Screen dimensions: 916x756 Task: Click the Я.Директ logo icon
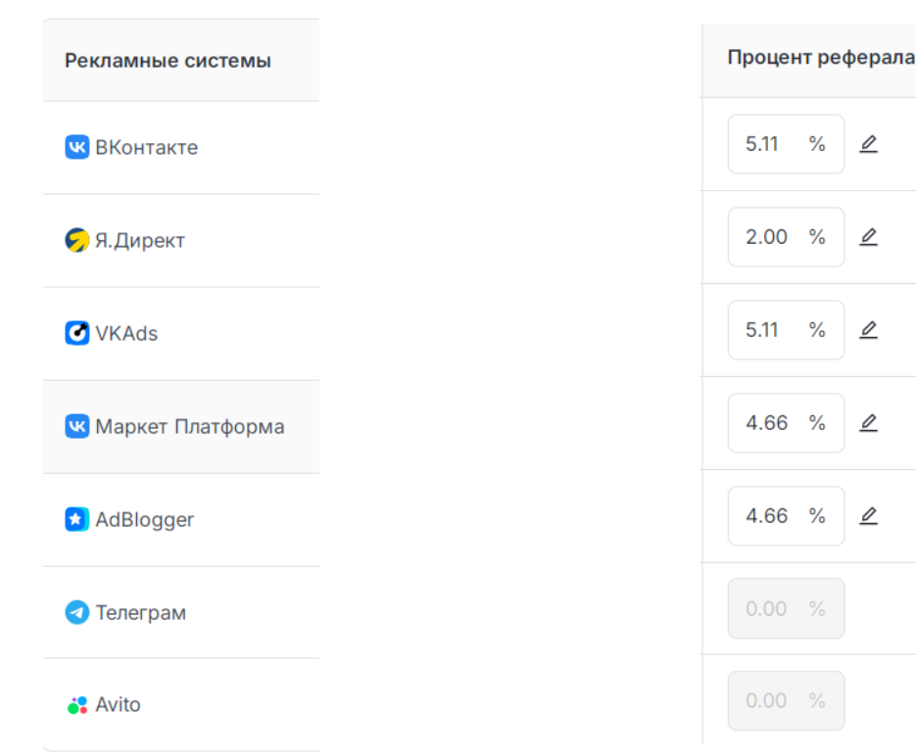point(76,241)
